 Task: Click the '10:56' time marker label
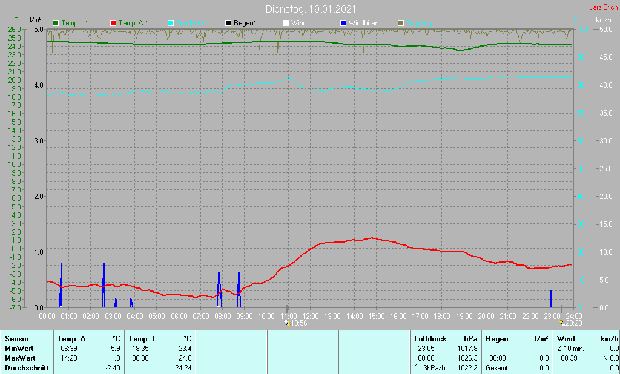click(299, 323)
